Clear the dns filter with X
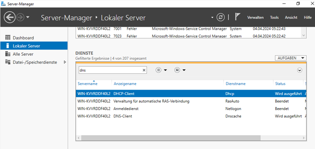Screen dimensions: 315x149 tap(144, 70)
